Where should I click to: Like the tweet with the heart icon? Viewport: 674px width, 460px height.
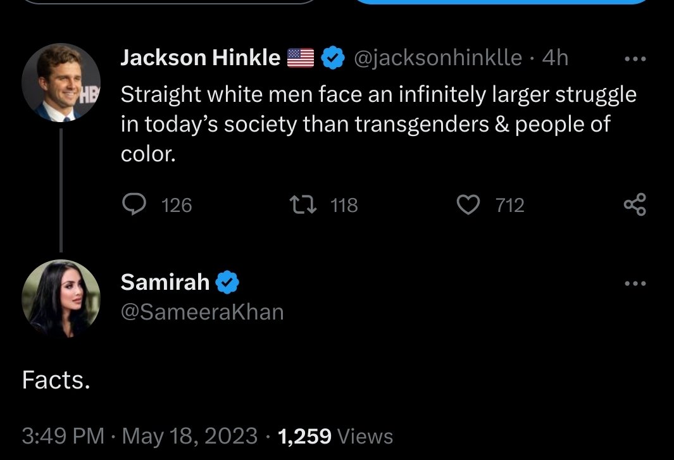468,205
